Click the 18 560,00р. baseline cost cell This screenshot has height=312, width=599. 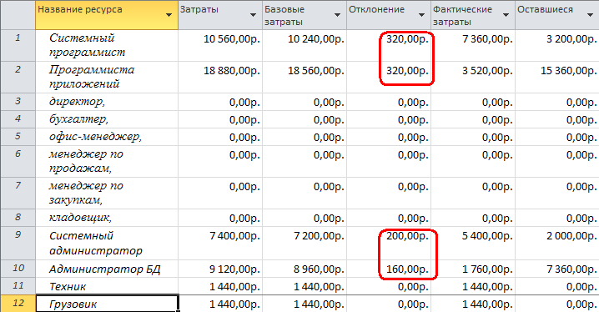click(x=305, y=77)
